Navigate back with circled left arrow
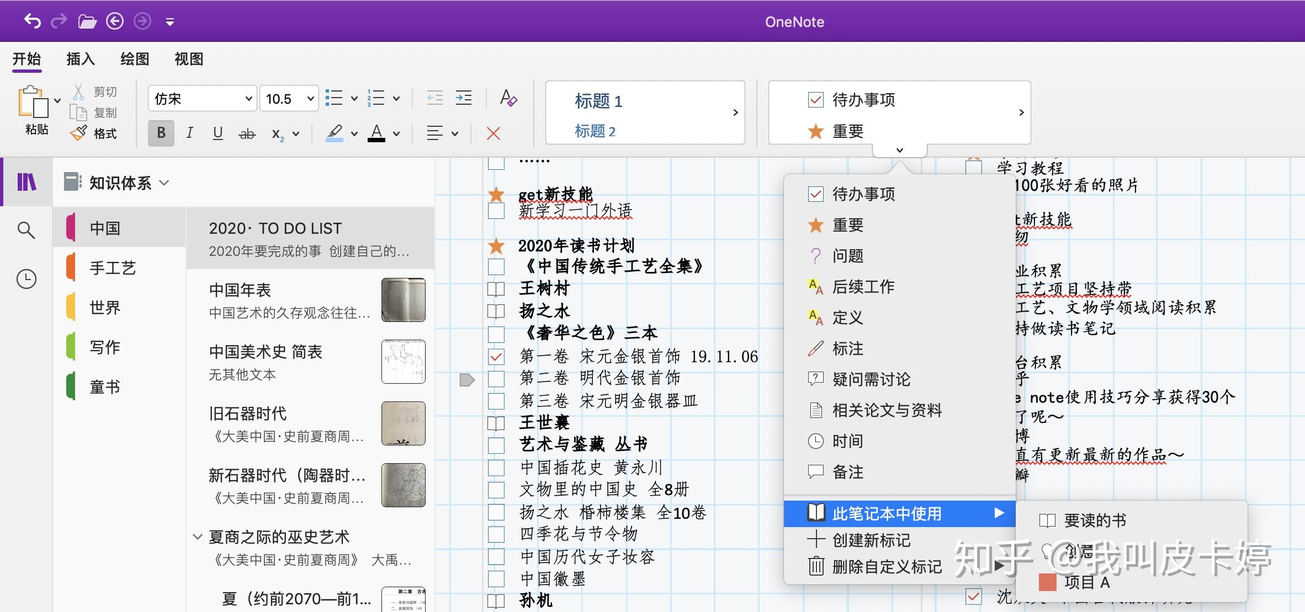1305x612 pixels. coord(115,22)
